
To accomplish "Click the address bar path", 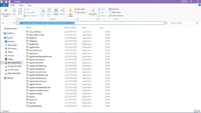I will pyautogui.click(x=47, y=23).
